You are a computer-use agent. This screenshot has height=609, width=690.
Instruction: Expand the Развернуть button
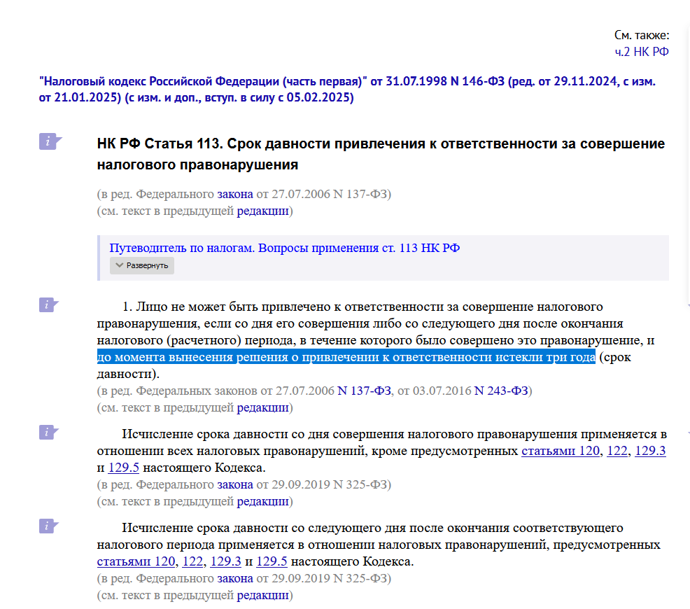141,265
